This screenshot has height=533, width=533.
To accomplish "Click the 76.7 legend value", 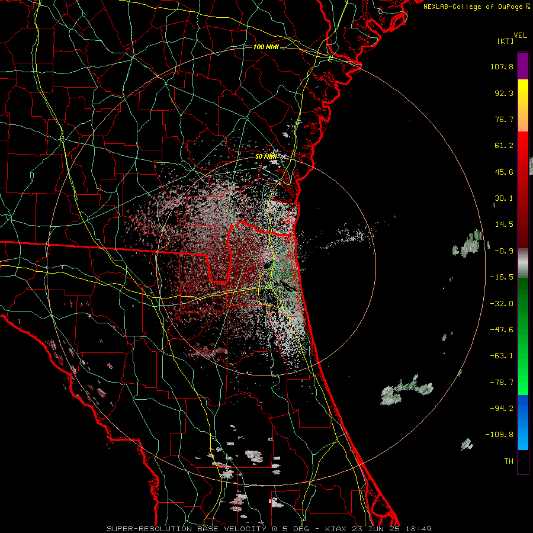I will (504, 119).
